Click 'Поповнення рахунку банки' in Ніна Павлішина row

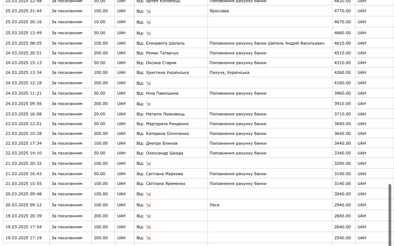click(x=238, y=93)
